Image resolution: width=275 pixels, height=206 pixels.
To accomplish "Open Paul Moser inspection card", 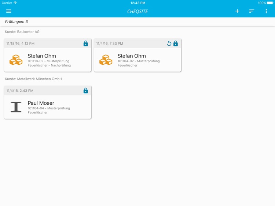I will pyautogui.click(x=48, y=102).
